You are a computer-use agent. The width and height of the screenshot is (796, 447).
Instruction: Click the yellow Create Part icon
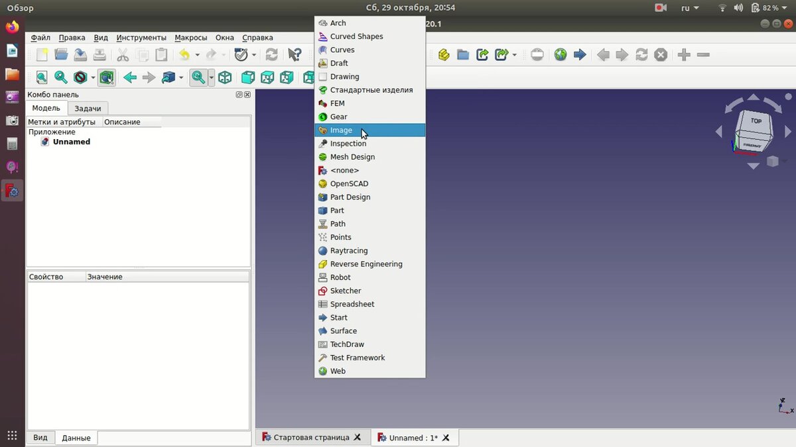[444, 55]
